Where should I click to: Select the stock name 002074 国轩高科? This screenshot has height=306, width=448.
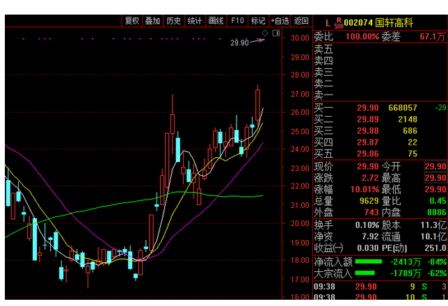click(378, 22)
